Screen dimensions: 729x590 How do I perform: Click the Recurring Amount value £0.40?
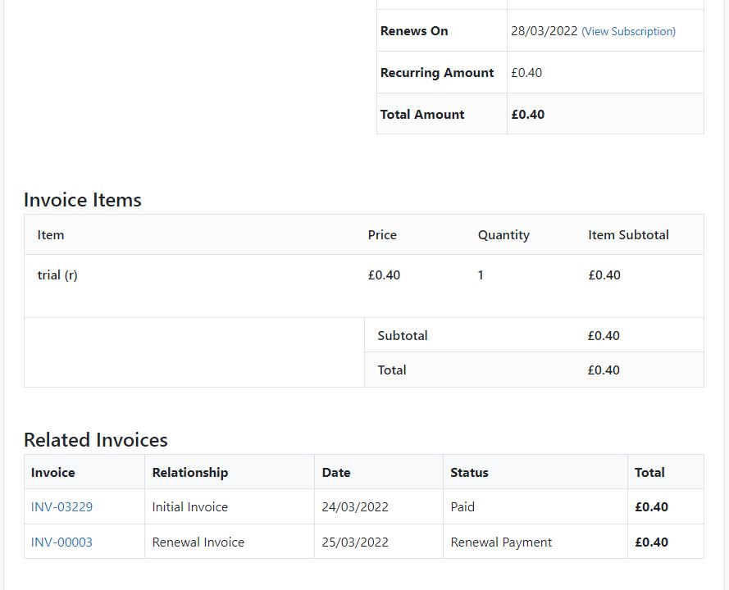coord(526,72)
